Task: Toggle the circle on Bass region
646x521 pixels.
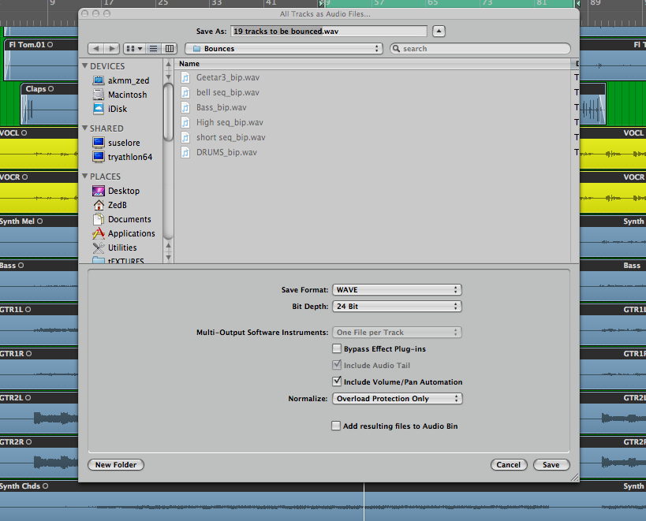Action: click(x=21, y=266)
